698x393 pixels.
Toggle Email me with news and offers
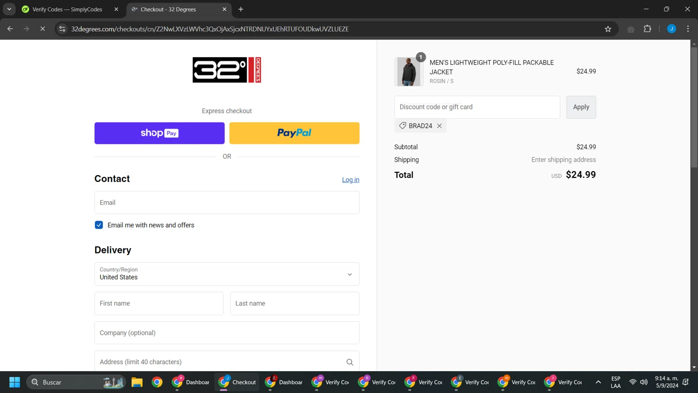(x=99, y=225)
